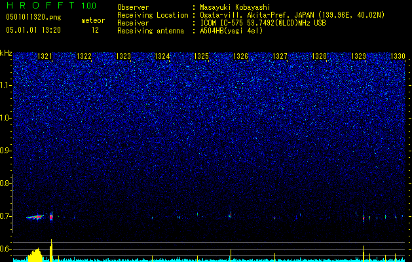
Task: Click the 1326 time marker
Action: 240,56
